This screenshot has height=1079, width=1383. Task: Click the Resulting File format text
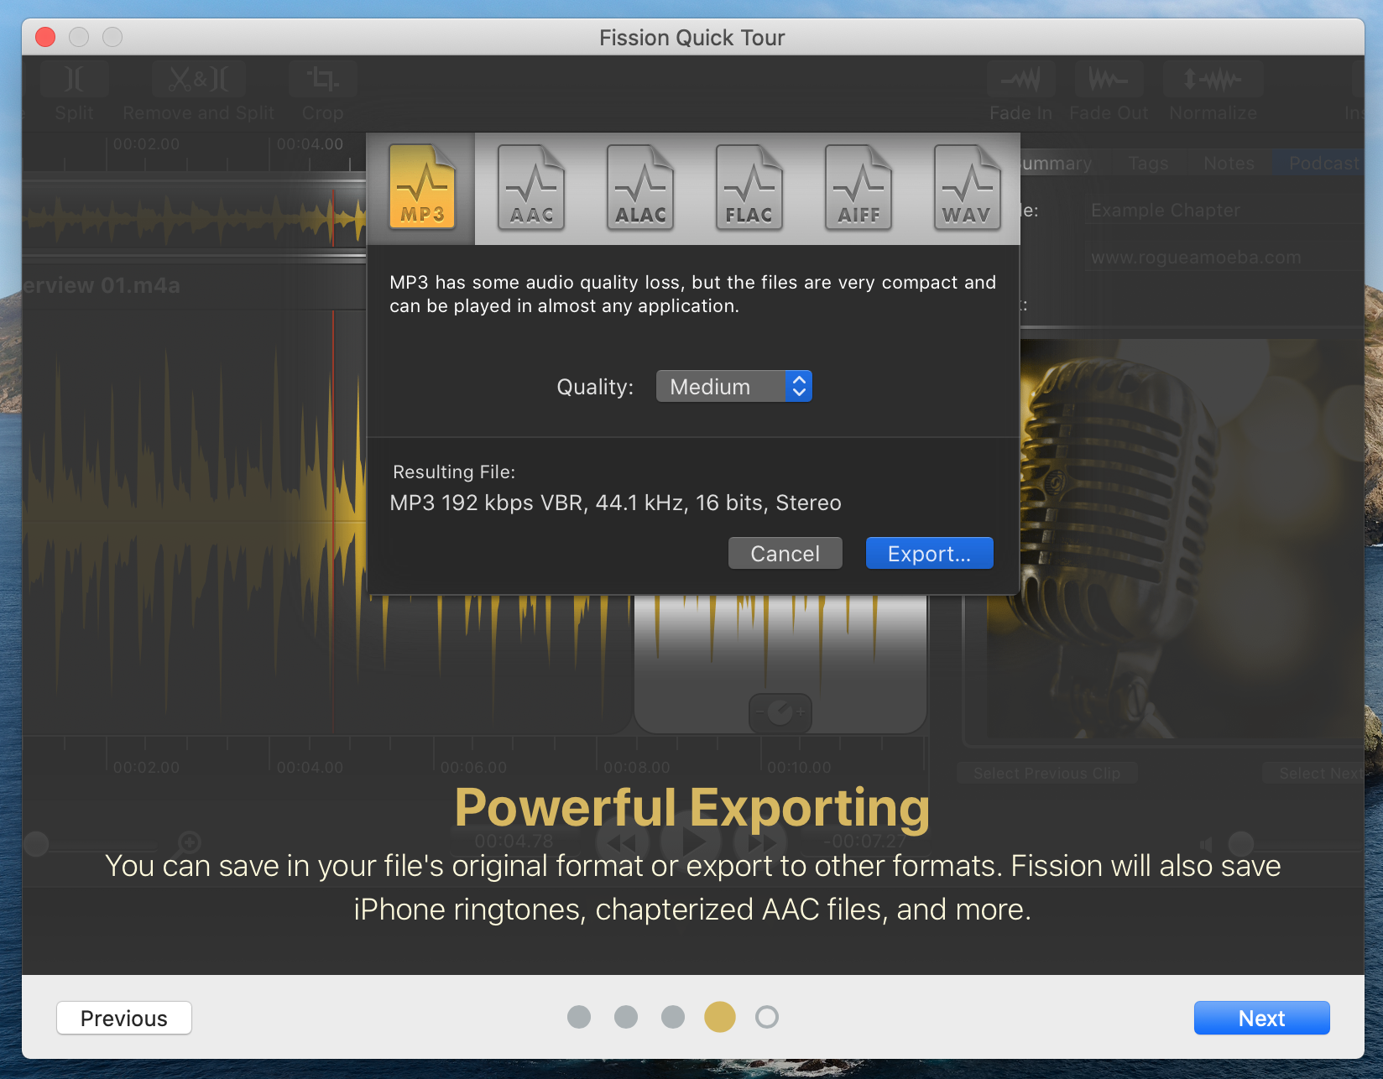click(x=615, y=503)
